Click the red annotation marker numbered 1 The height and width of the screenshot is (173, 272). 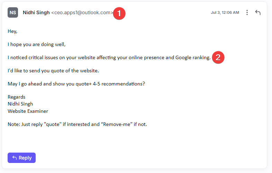click(x=119, y=13)
